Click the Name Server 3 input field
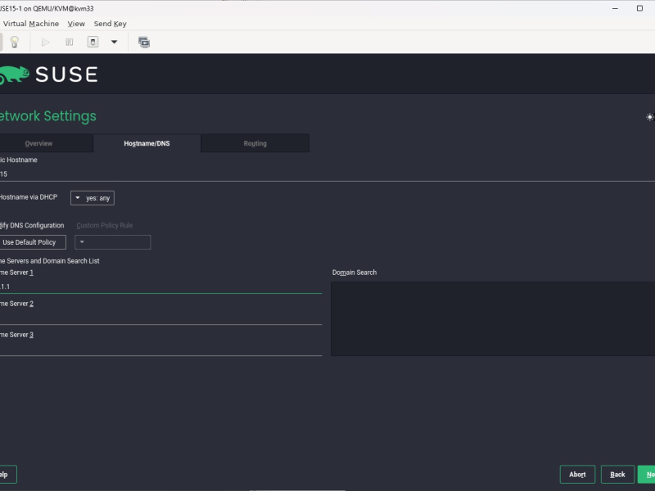The image size is (655, 491). (x=160, y=349)
